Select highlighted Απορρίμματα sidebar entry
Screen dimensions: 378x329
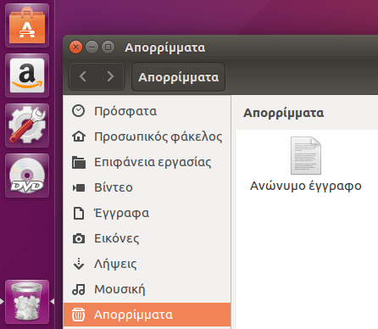[x=147, y=315]
